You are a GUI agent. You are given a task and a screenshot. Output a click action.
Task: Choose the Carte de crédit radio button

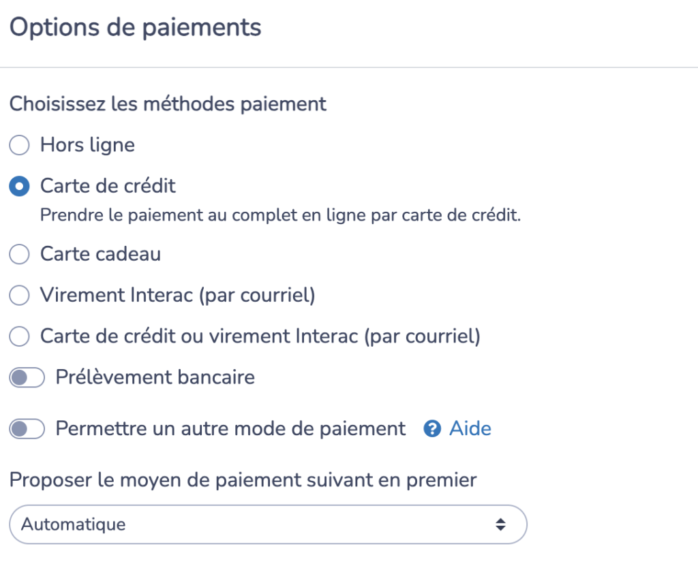pos(19,186)
